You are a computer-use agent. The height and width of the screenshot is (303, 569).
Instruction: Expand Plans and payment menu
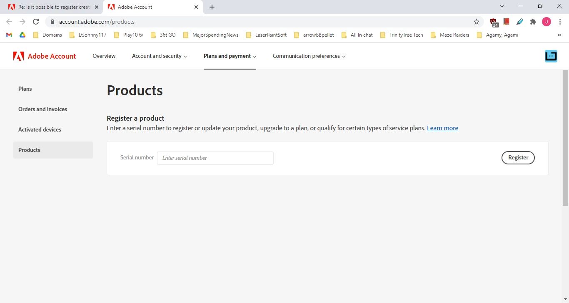click(230, 56)
